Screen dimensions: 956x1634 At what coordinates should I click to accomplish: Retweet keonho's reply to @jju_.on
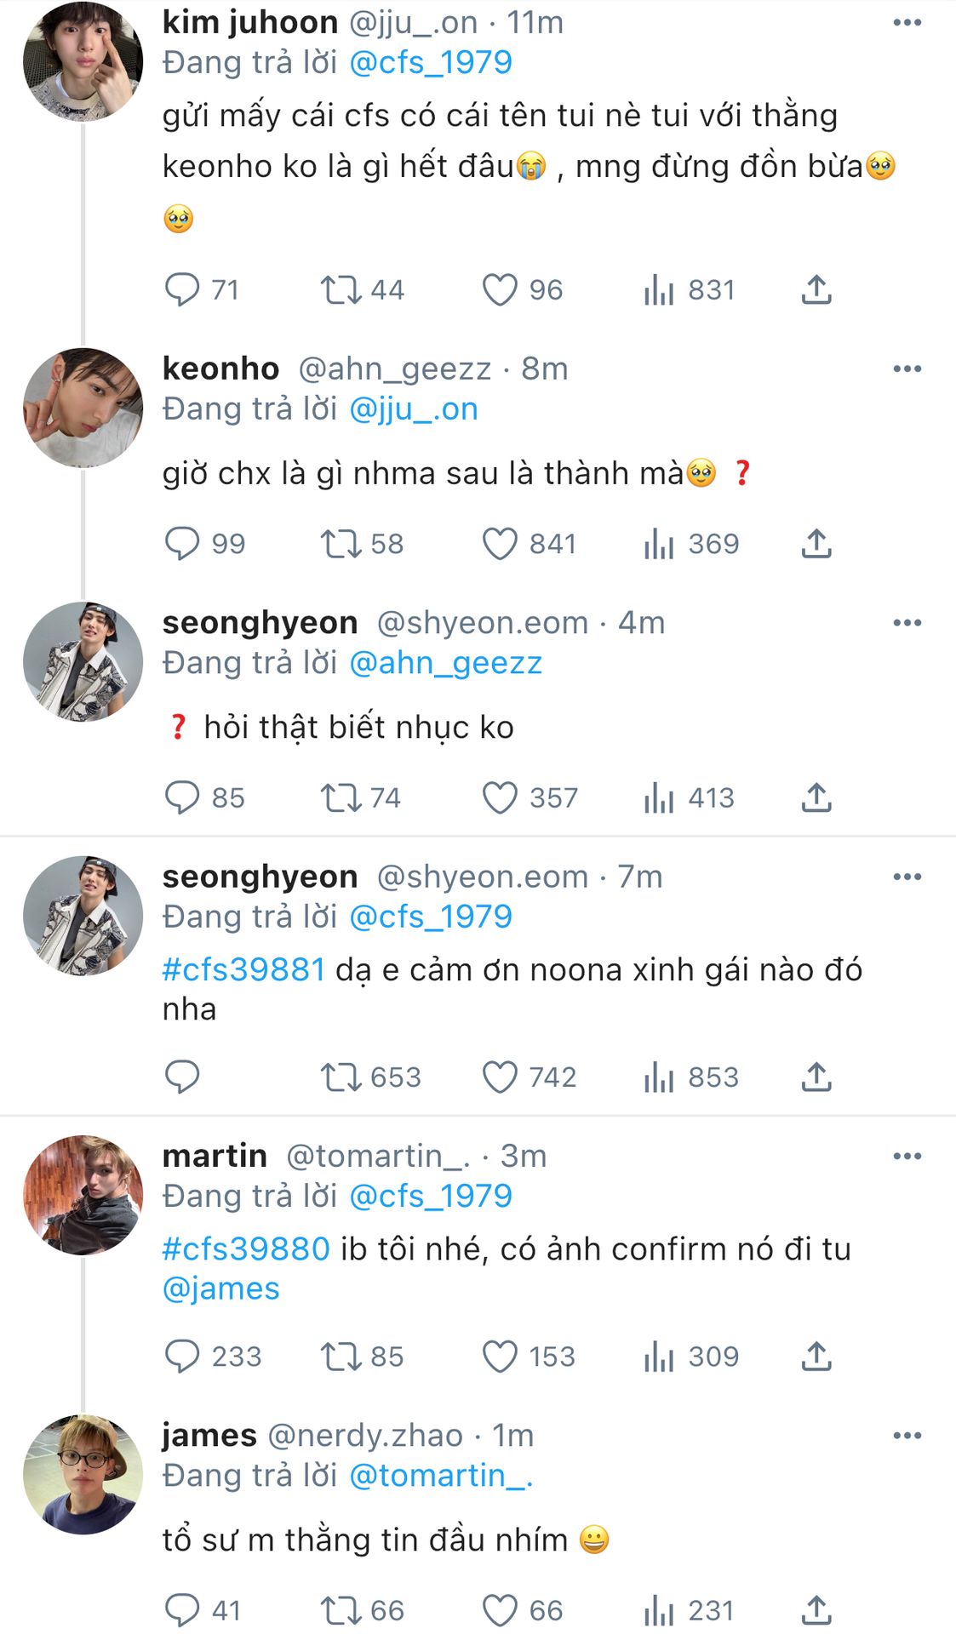[x=341, y=543]
